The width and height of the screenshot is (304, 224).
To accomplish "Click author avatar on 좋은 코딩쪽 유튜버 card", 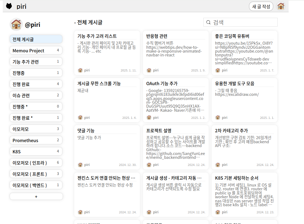I will [218, 70].
